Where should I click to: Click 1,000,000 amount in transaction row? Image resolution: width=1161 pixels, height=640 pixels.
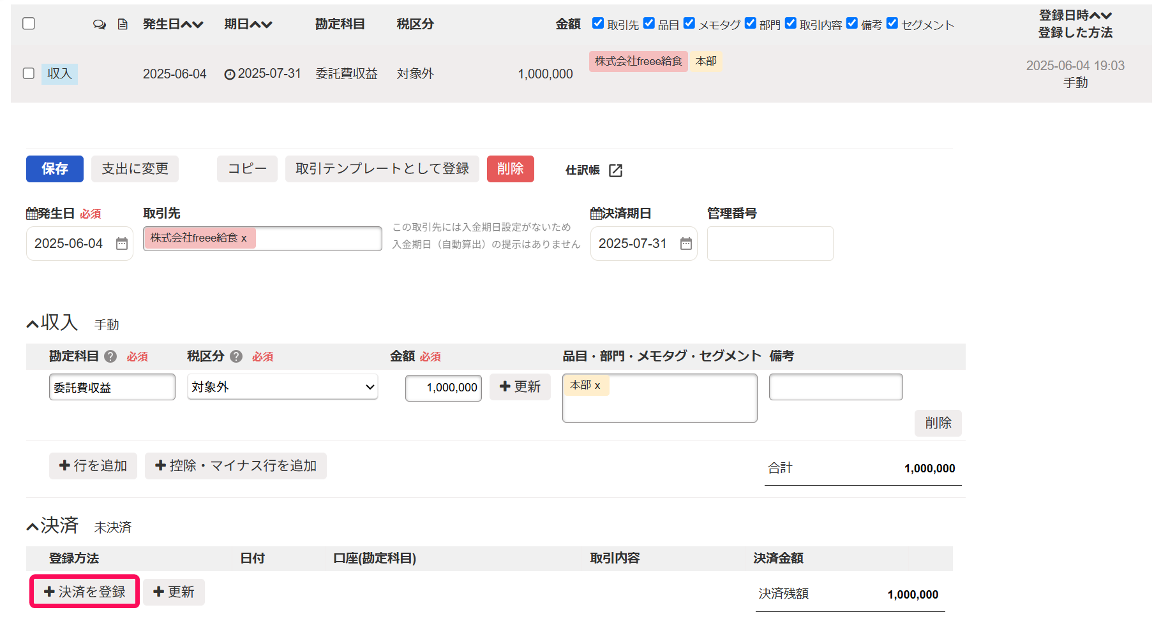(545, 74)
